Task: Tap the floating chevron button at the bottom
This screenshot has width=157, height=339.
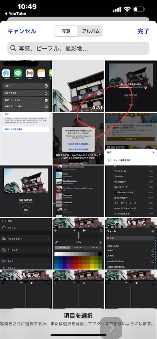Action: 111,328
